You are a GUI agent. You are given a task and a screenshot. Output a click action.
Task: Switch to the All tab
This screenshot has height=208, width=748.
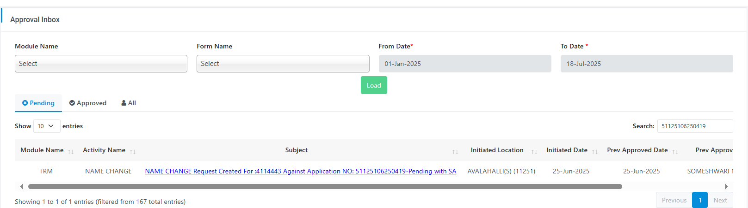coord(129,103)
